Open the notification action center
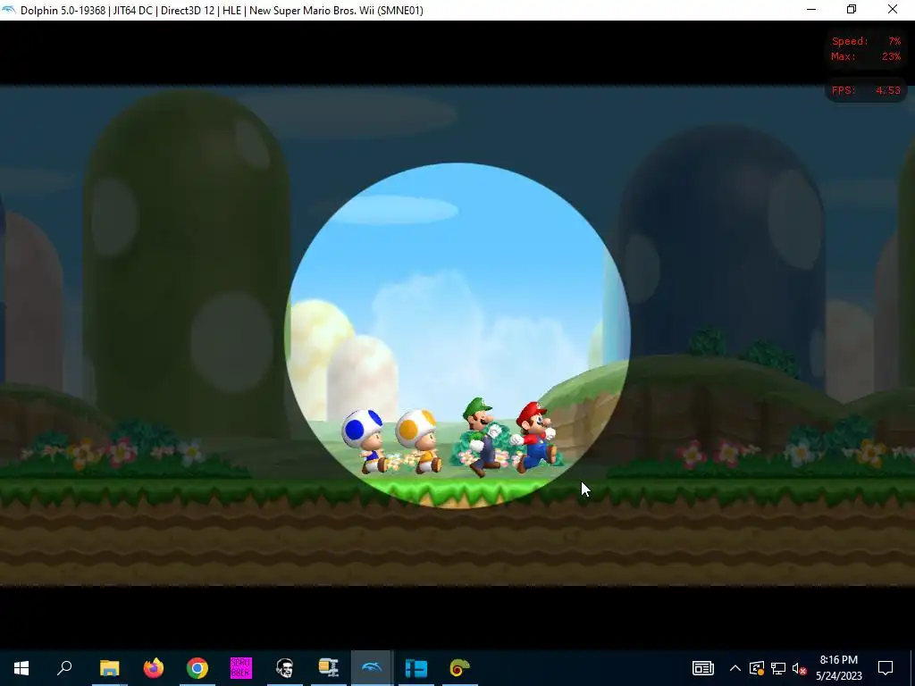This screenshot has width=915, height=686. 886,668
